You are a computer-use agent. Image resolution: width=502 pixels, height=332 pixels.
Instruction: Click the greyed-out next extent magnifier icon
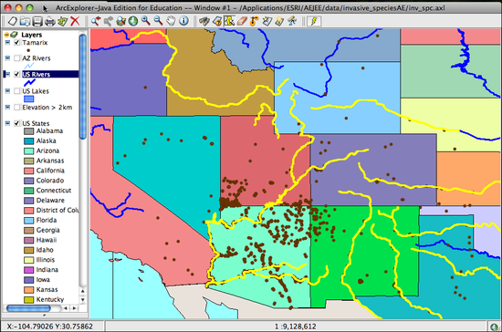pos(109,21)
